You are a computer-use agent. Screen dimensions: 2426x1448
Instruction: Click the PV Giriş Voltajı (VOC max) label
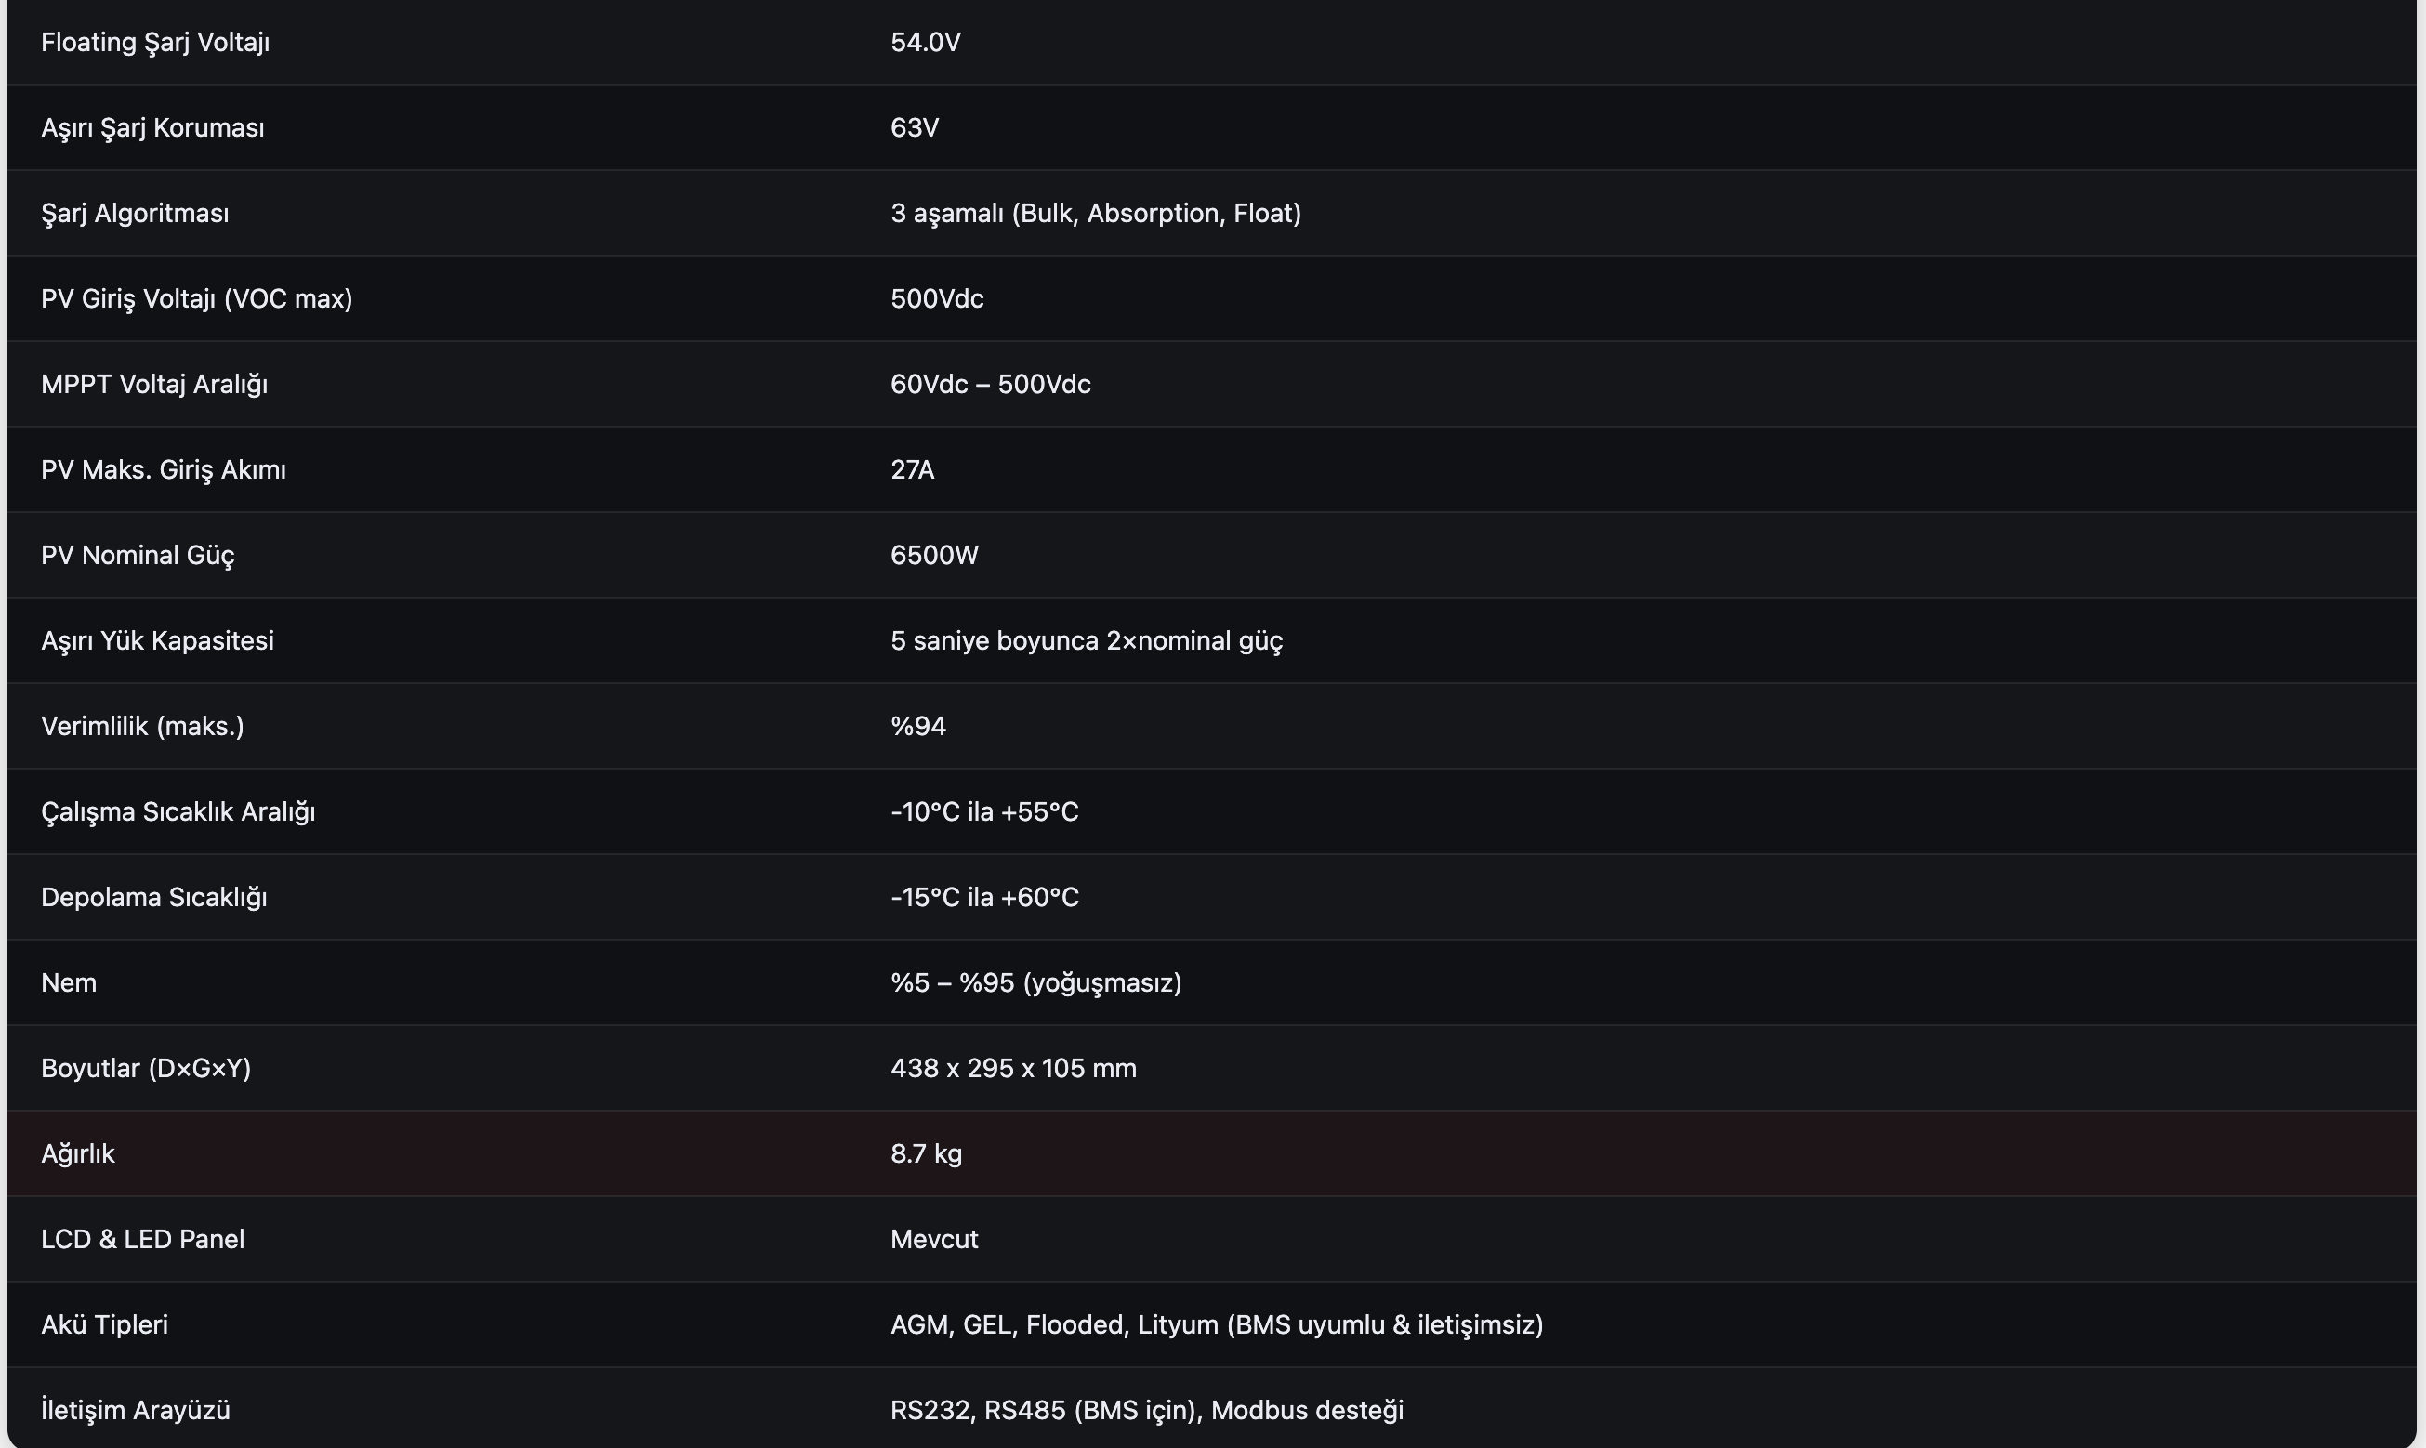click(x=196, y=298)
